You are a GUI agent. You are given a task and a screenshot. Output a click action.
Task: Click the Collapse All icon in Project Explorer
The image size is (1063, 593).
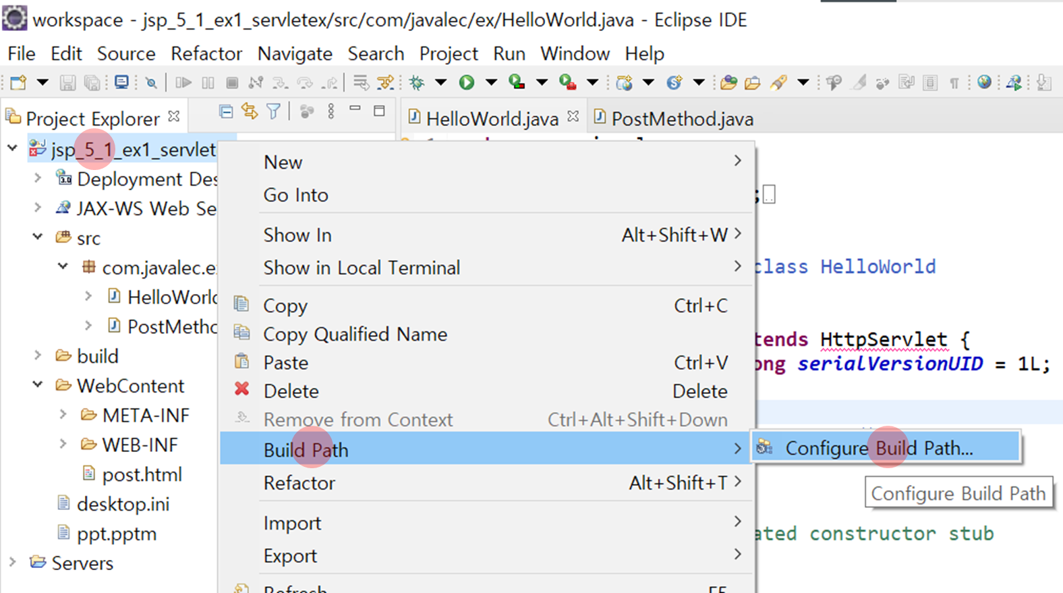click(226, 111)
